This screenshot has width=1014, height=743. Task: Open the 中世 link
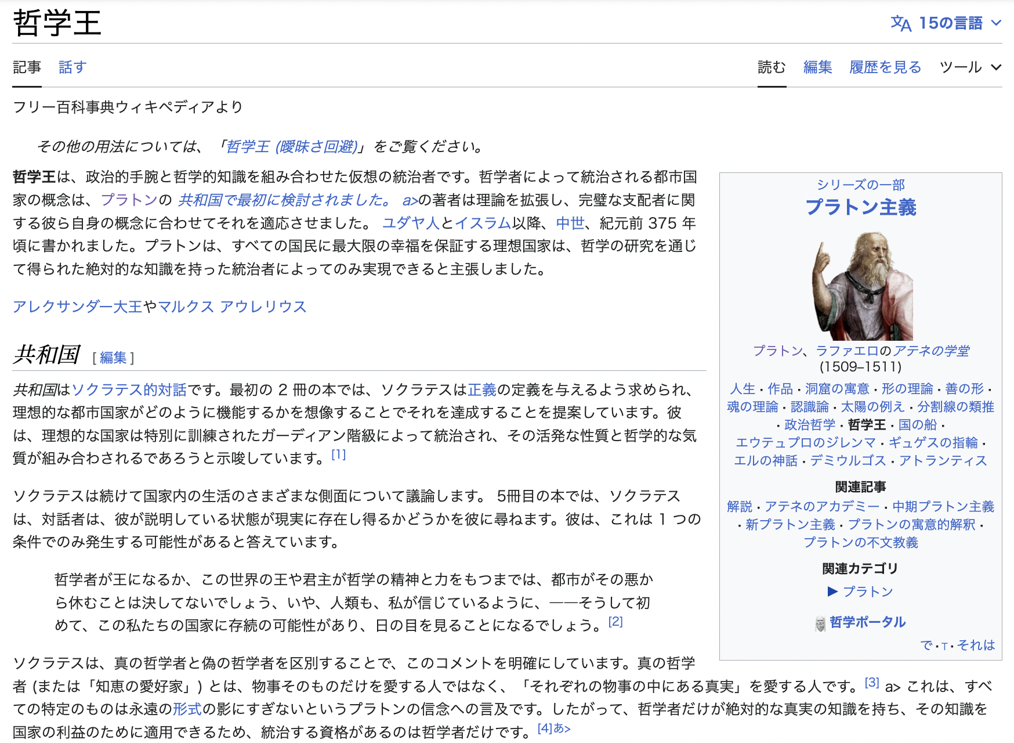(570, 223)
